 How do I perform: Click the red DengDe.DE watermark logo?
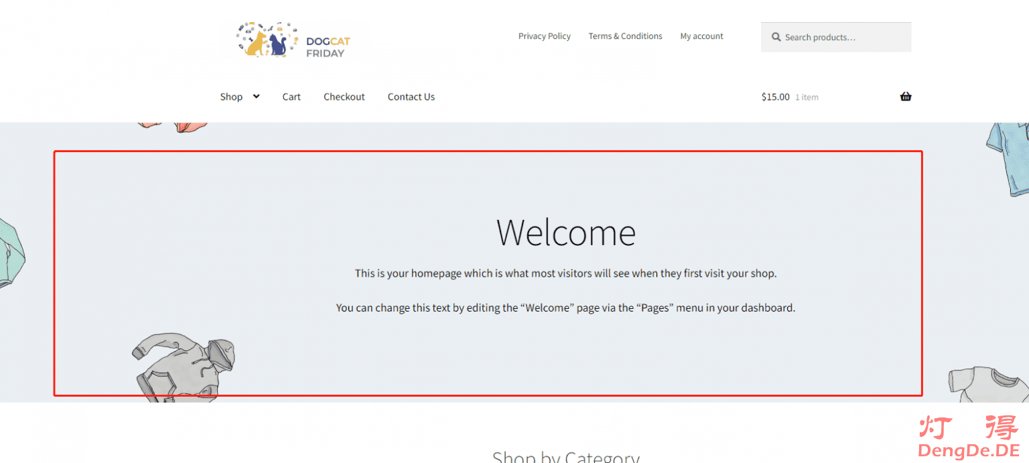point(968,437)
